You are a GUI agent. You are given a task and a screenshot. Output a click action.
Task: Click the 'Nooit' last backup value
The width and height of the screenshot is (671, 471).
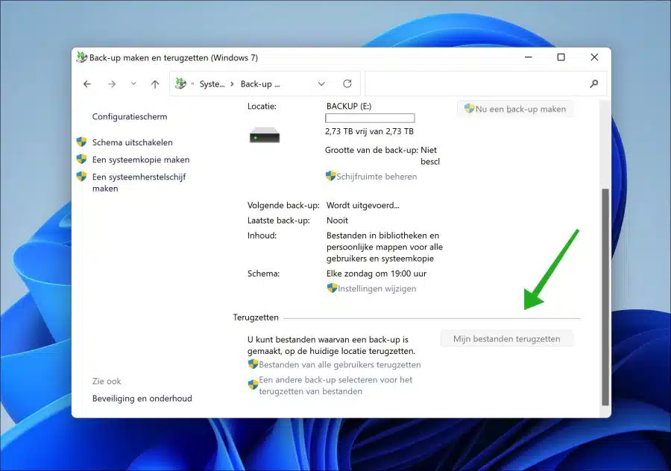click(x=337, y=221)
